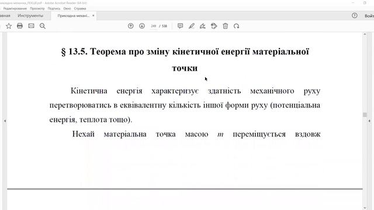Click the vertical scrollbar thumb
Viewport: 374px width, 210px height.
(365, 114)
